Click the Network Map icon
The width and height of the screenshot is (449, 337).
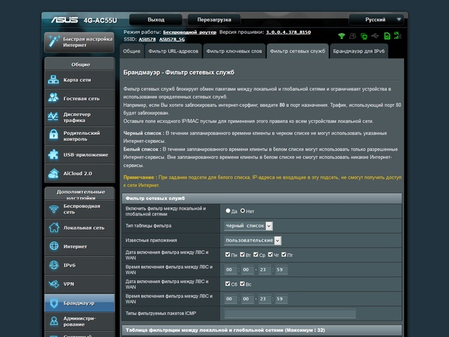click(54, 79)
